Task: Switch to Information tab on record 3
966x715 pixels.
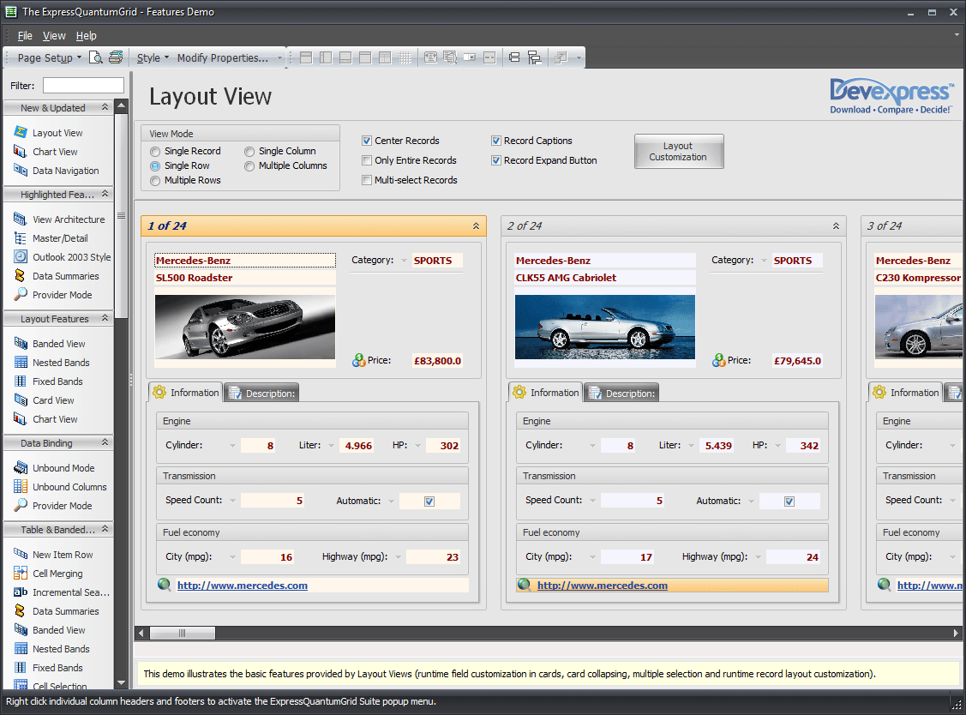Action: tap(906, 392)
